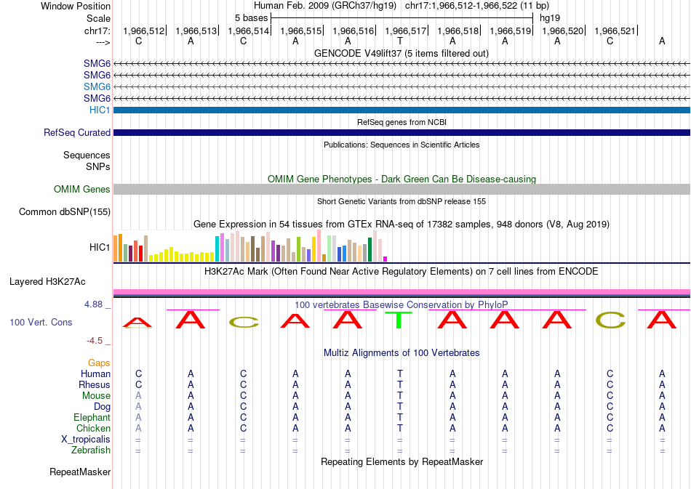This screenshot has width=691, height=489.
Task: Click the Rhesus species label
Action: coord(95,384)
